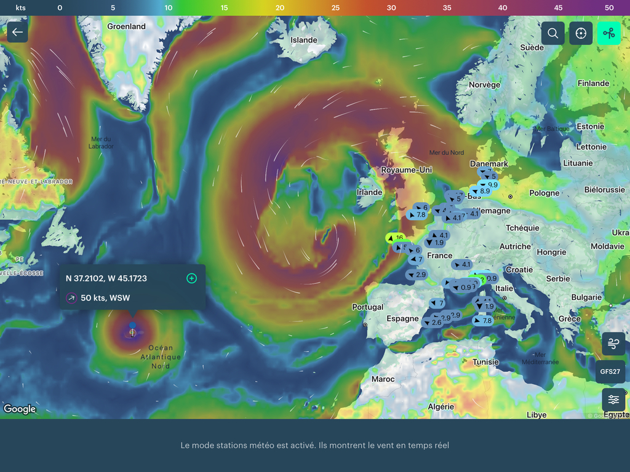Click the Danemark map label
This screenshot has width=630, height=472.
pyautogui.click(x=489, y=163)
